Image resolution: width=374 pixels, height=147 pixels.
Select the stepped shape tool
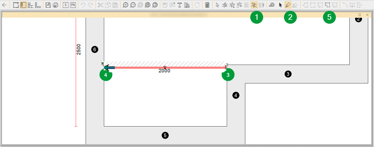tap(327, 5)
